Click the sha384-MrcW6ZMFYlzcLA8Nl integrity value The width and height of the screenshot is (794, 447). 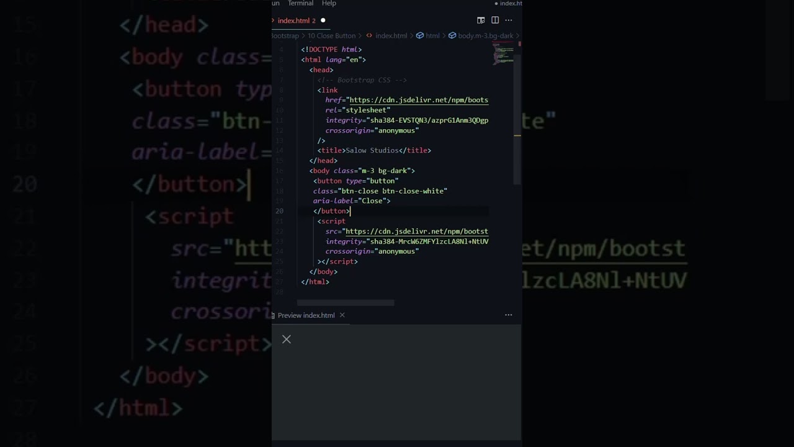429,242
